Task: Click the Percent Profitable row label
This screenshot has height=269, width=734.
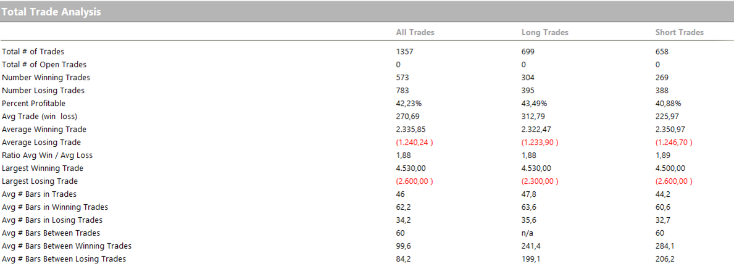Action: pyautogui.click(x=33, y=104)
